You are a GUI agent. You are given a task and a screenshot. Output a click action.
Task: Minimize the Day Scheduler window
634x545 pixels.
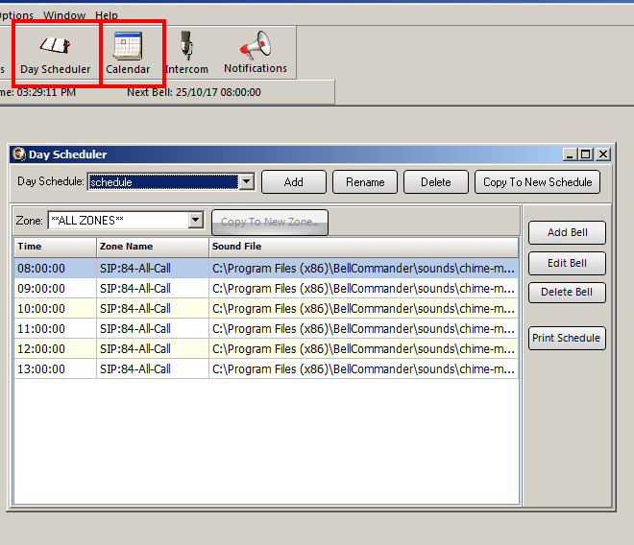click(570, 154)
